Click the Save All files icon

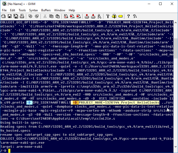point(16,16)
